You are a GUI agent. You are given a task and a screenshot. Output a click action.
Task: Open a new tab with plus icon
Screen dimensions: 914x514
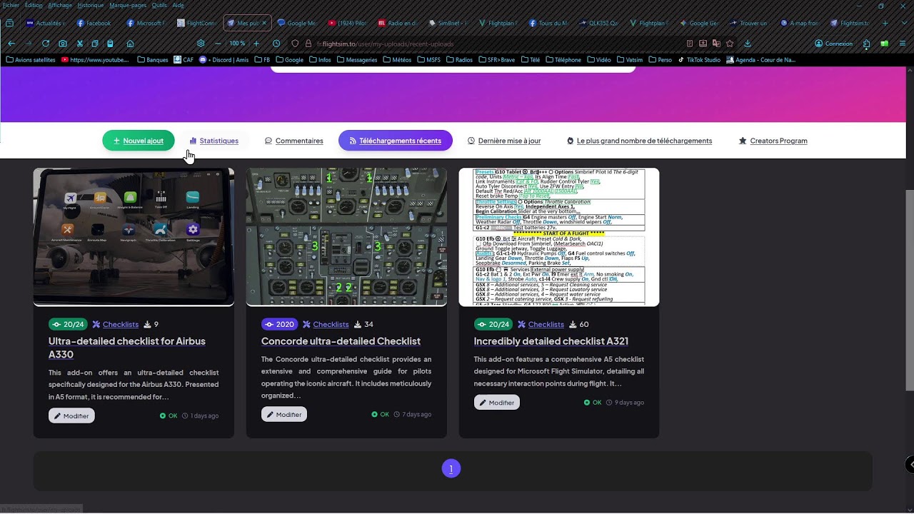click(x=885, y=23)
